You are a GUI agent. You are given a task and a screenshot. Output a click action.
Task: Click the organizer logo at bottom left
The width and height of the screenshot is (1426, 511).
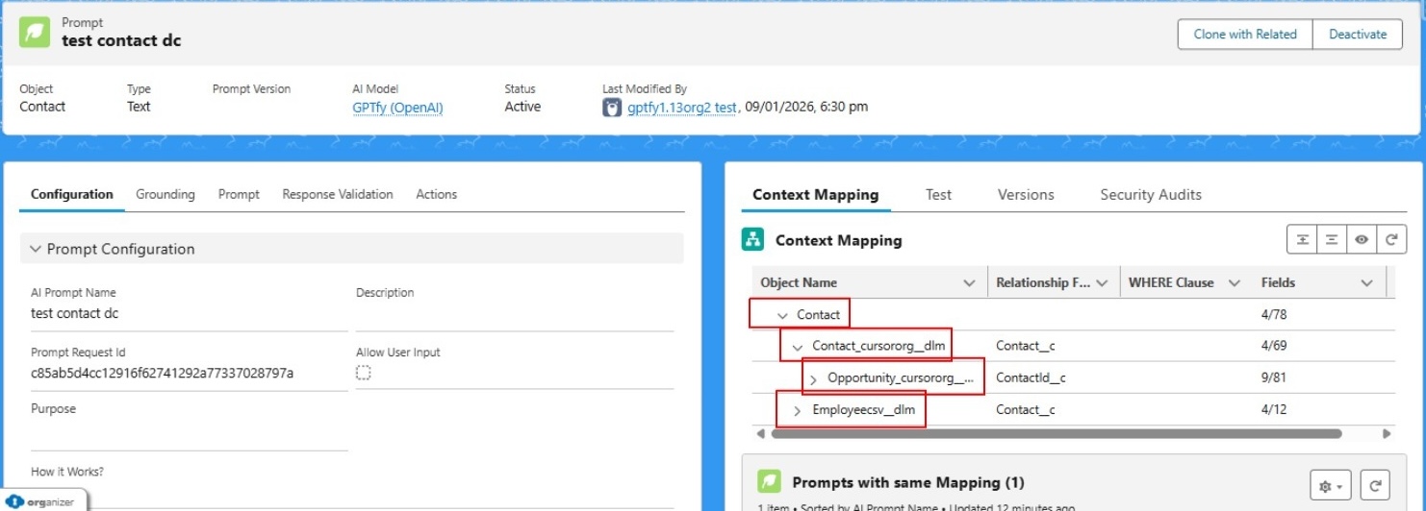[x=43, y=501]
